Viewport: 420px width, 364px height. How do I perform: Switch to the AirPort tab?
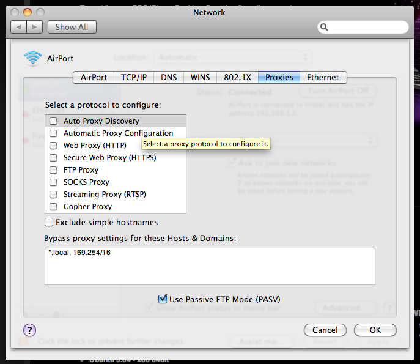(x=94, y=78)
